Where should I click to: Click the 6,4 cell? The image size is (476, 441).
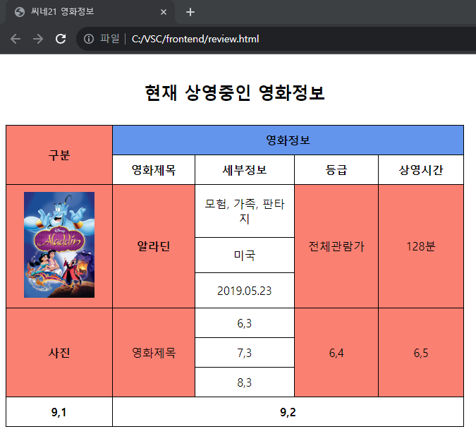(336, 353)
